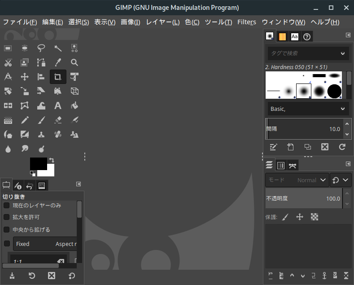Open the layers panel configuration menu arrow
The image size is (354, 285).
point(348,164)
